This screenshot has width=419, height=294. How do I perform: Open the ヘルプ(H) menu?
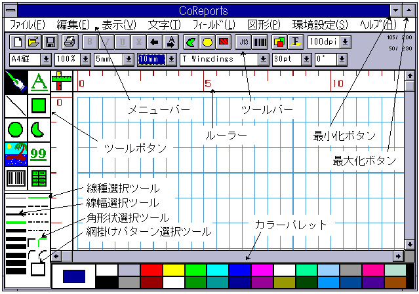[378, 25]
